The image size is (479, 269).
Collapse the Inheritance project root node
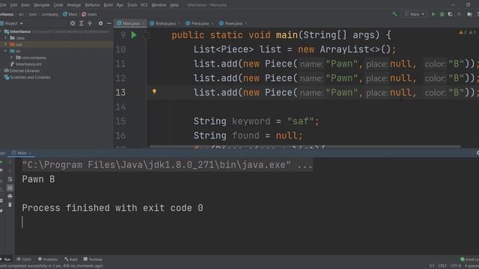1,31
